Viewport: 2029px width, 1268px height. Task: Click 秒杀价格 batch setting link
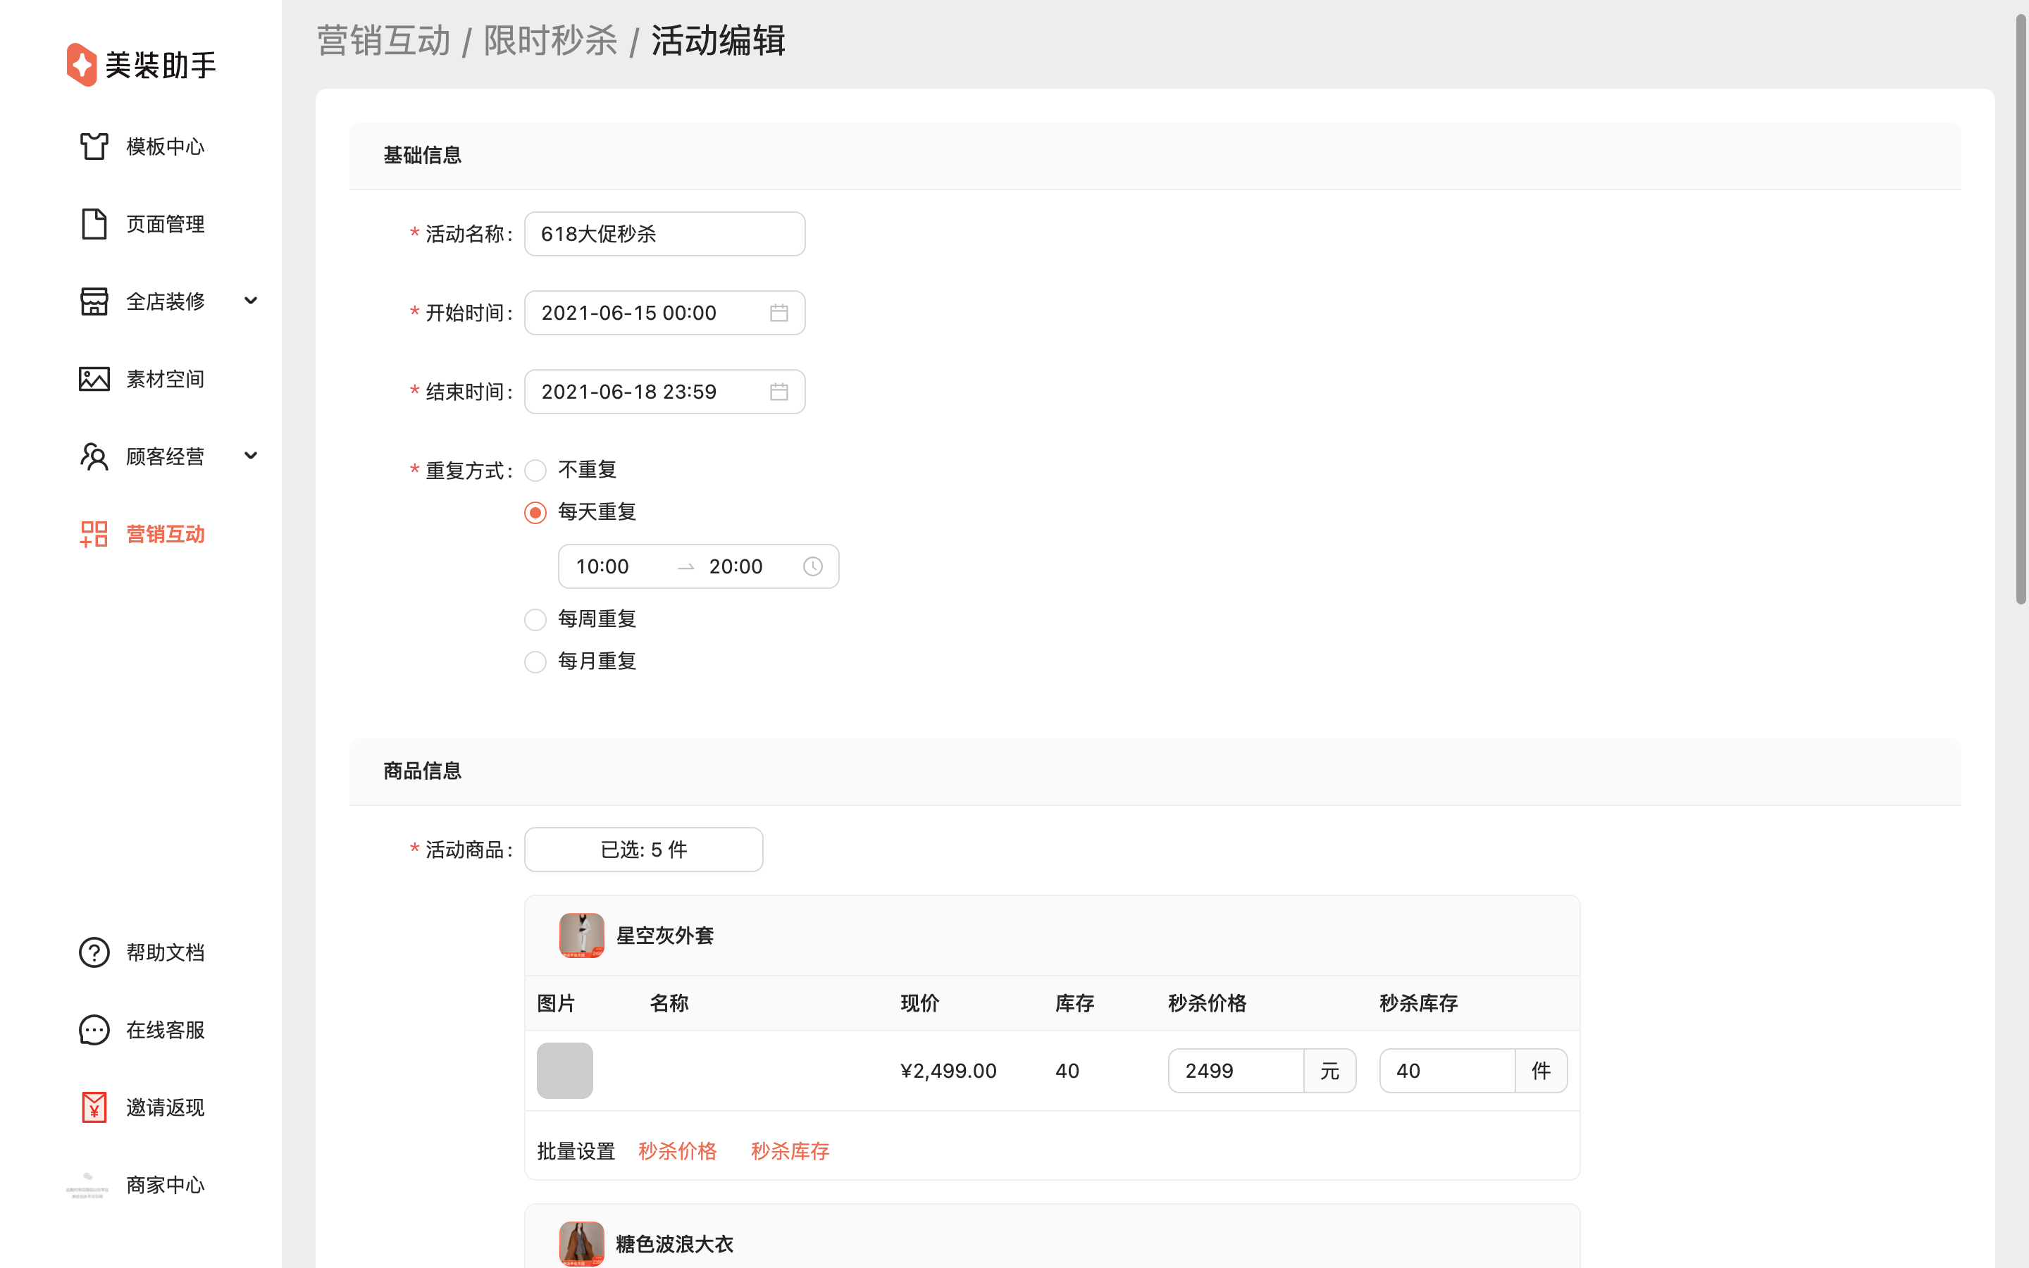(678, 1150)
